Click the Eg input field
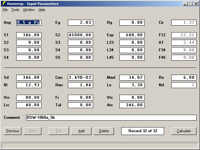Image resolution: width=200 pixels, height=150 pixels. click(81, 22)
